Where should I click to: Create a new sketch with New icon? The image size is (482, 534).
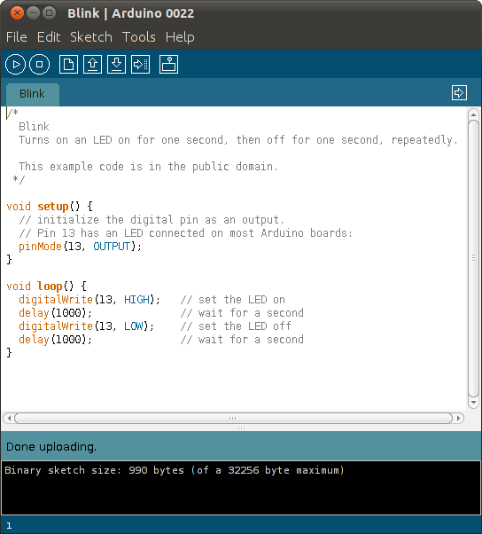[68, 65]
